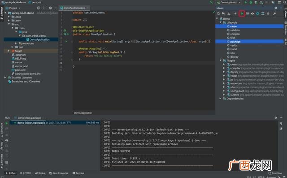The image size is (287, 178).
Task: Switch to DemoApplication.java editor tab
Action: click(x=74, y=8)
